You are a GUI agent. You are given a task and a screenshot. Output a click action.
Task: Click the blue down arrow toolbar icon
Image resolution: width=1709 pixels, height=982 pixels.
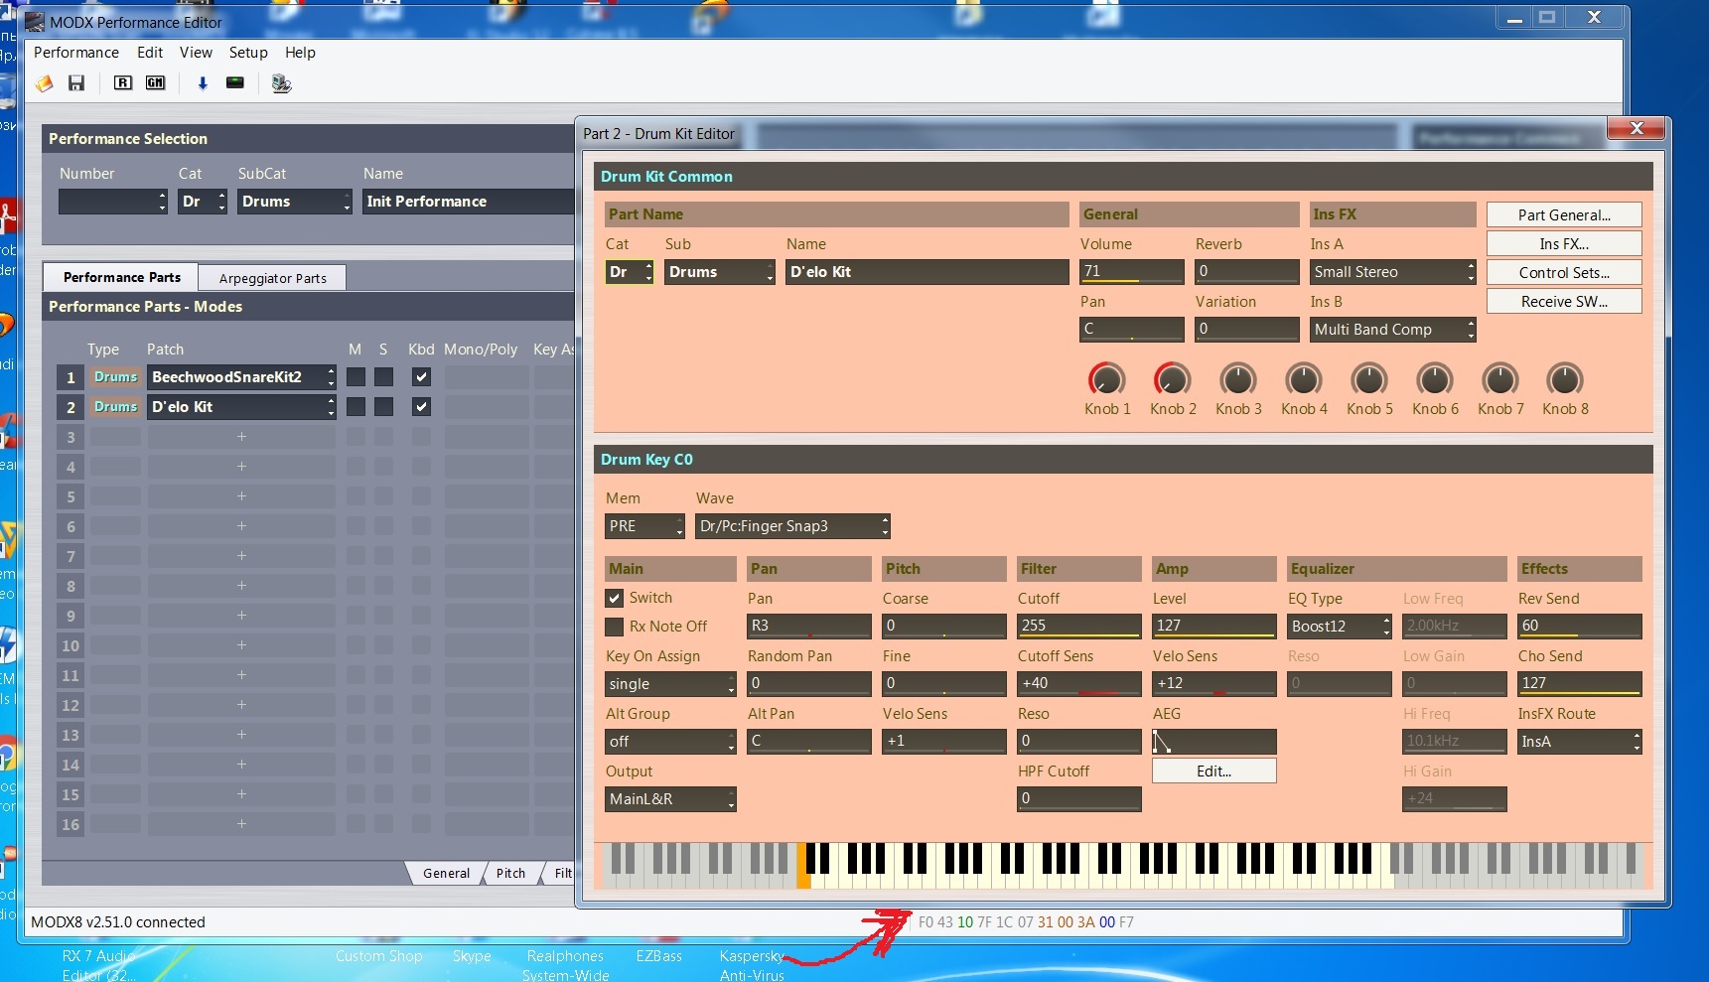203,83
